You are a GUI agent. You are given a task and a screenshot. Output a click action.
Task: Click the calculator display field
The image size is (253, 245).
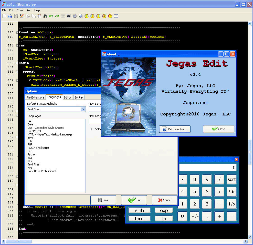[x=208, y=168]
